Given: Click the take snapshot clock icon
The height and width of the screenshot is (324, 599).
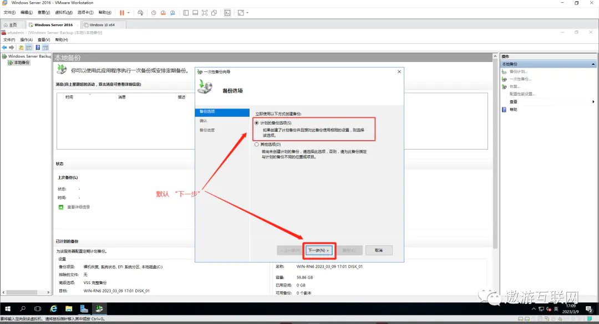Looking at the screenshot, I should click(x=154, y=13).
